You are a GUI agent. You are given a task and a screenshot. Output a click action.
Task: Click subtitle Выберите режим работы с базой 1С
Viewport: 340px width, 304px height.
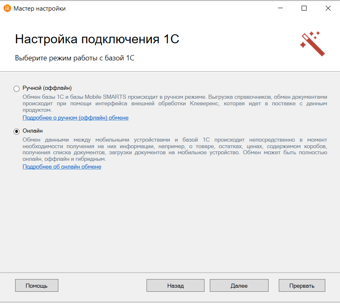(75, 58)
